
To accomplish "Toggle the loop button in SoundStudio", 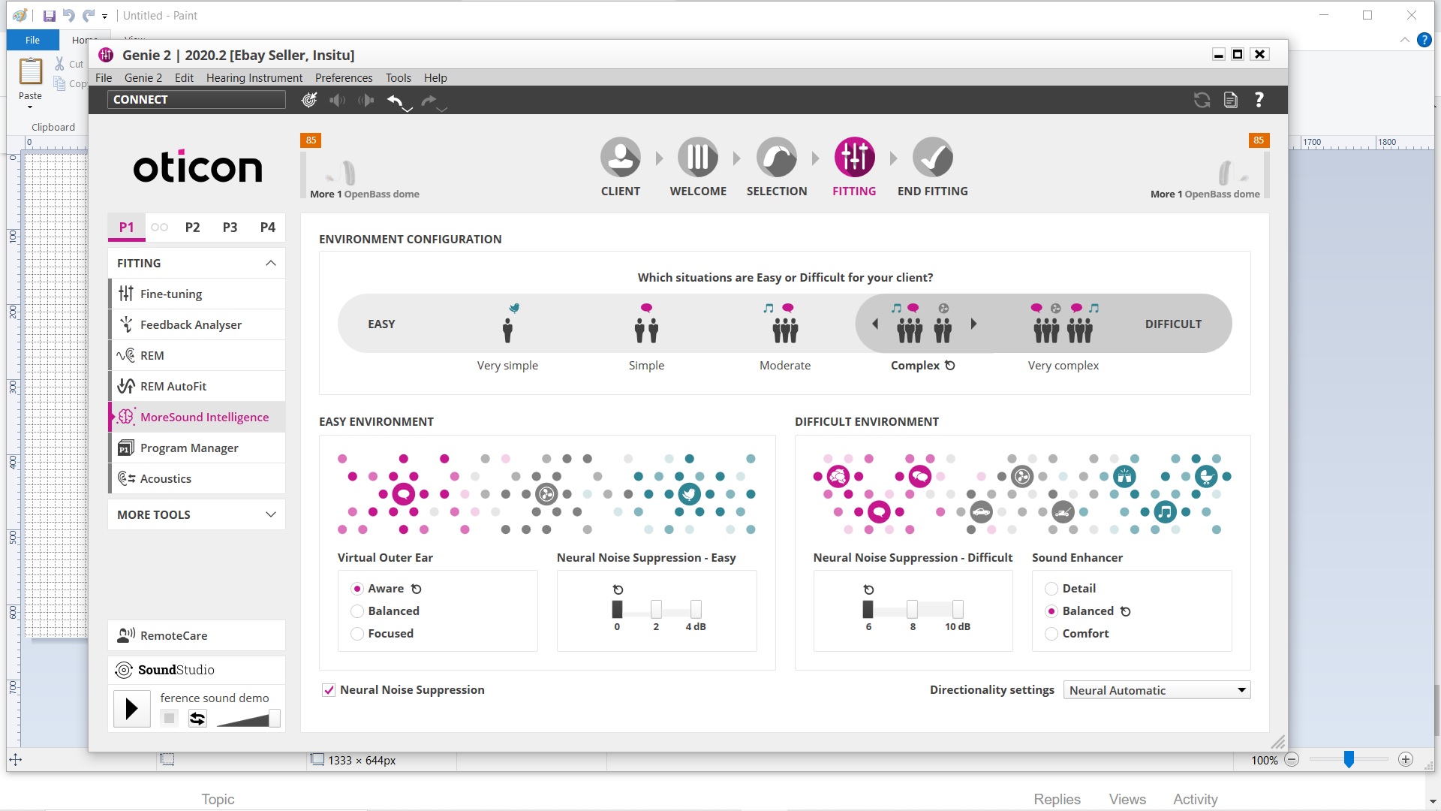I will pos(197,719).
